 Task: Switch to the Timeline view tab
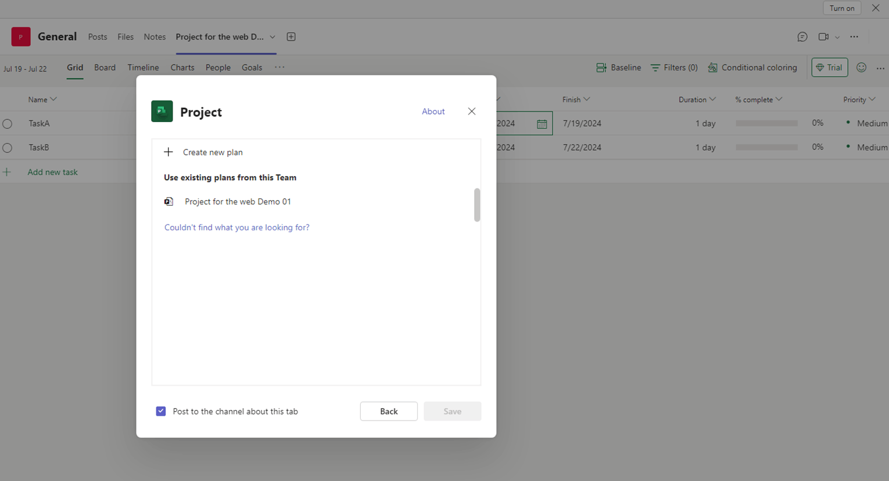144,67
